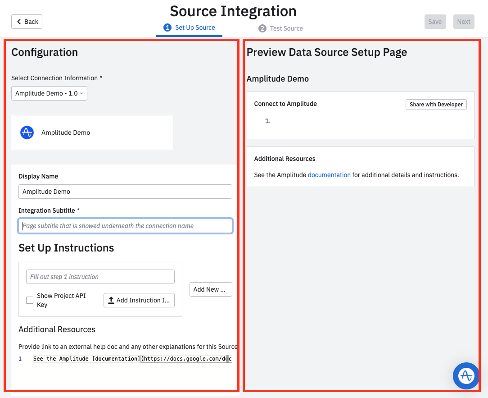The width and height of the screenshot is (488, 398).
Task: Click the step 1 circle indicator
Action: [167, 27]
